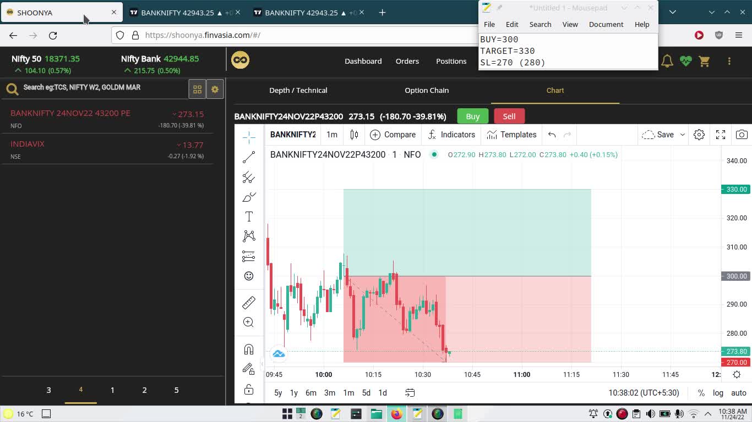This screenshot has height=422, width=752.
Task: Open the three-dot more options menu
Action: [729, 61]
